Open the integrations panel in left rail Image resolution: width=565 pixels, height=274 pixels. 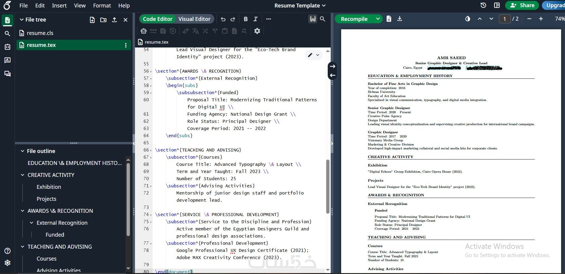pyautogui.click(x=7, y=47)
